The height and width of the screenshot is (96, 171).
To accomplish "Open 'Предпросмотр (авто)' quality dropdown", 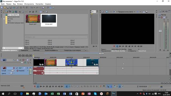I will [127, 12].
